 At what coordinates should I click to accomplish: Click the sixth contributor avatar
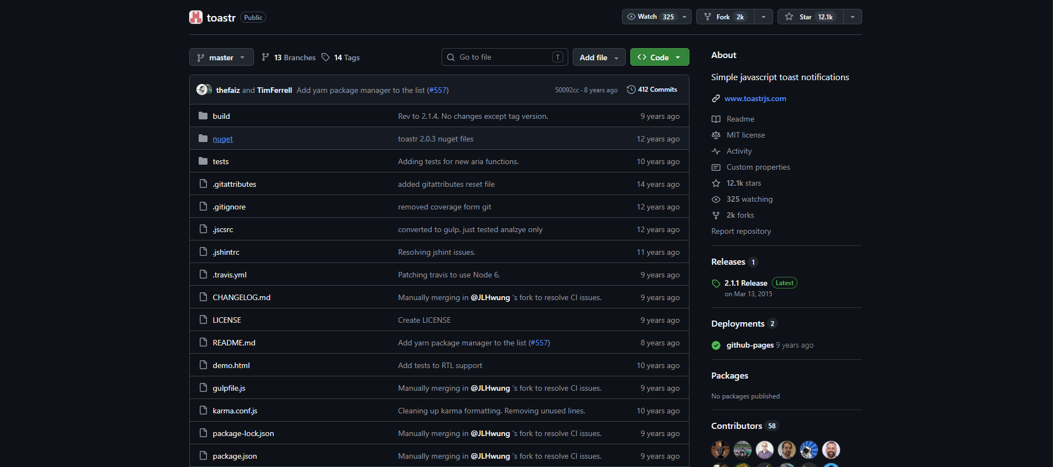pos(831,450)
